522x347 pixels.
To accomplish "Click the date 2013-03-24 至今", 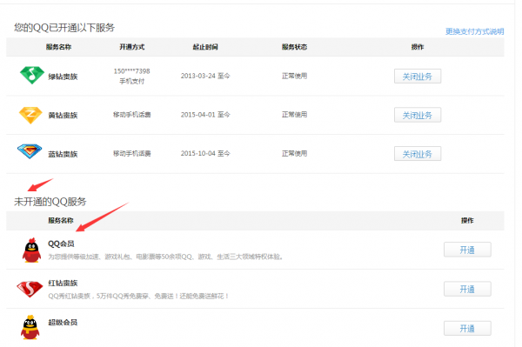I will (205, 76).
